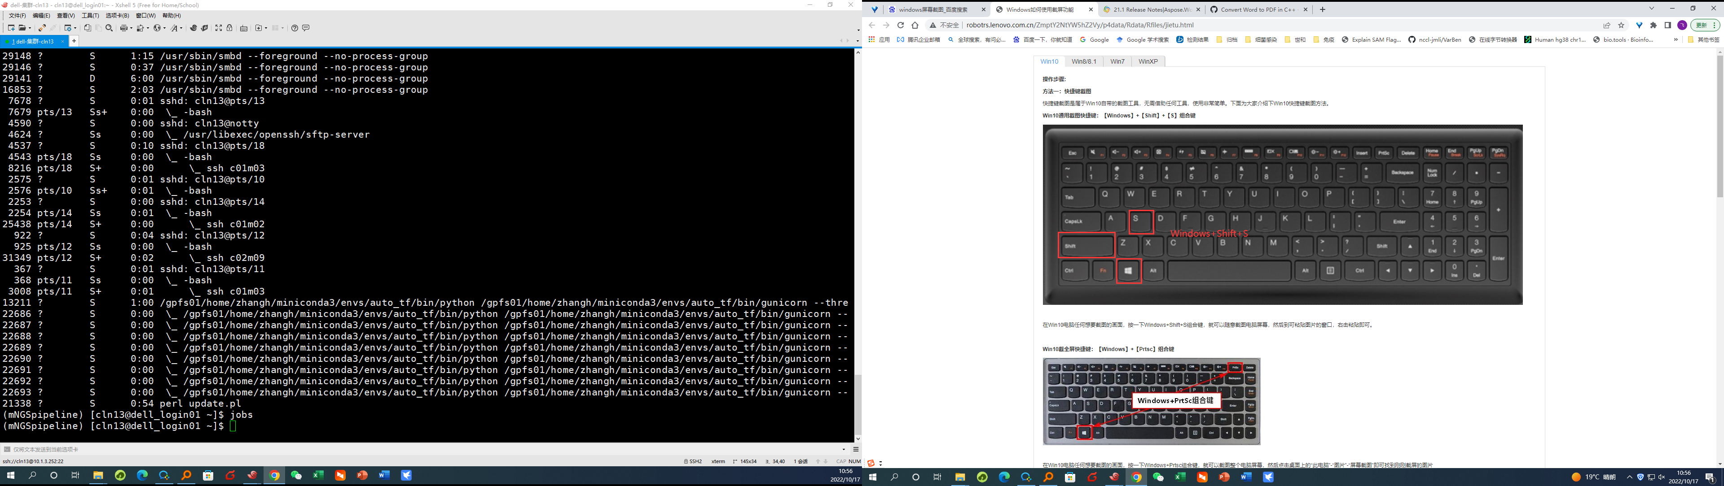Open session Properties gear icon in Xshell

pyautogui.click(x=68, y=28)
